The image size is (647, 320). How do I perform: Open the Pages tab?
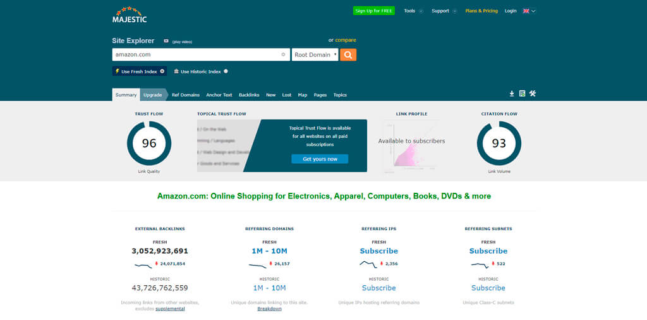[320, 95]
